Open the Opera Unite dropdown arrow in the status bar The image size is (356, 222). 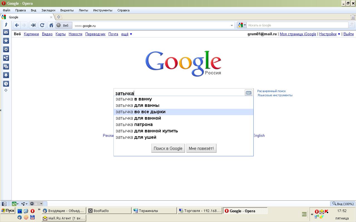(27, 204)
